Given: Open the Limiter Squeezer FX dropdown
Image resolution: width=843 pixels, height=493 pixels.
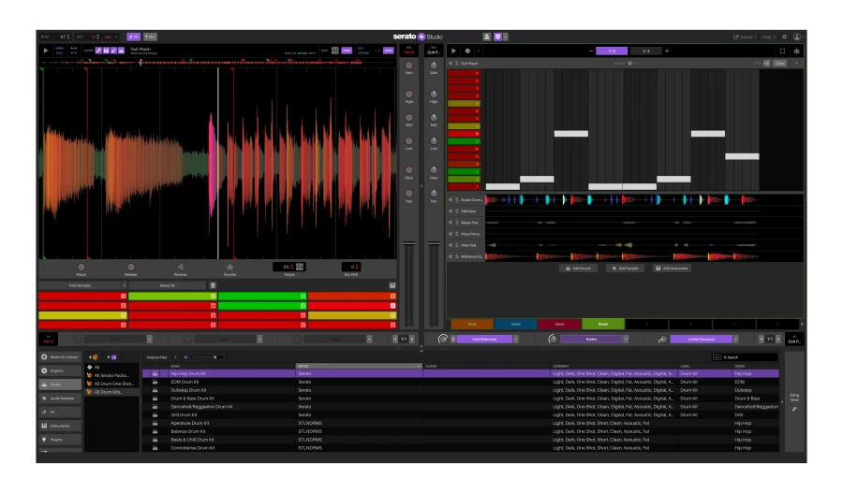Looking at the screenshot, I should pos(735,339).
